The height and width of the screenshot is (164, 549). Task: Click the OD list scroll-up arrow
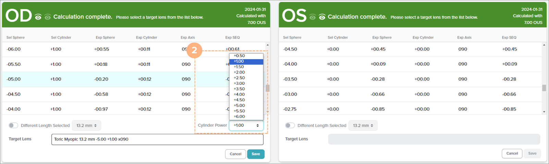[x=268, y=45]
